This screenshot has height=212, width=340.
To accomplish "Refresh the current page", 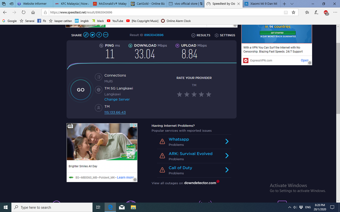I will [24, 12].
